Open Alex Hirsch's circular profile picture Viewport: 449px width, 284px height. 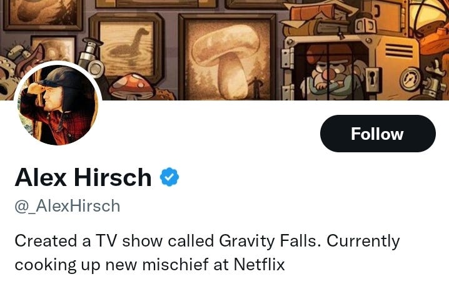(x=58, y=104)
